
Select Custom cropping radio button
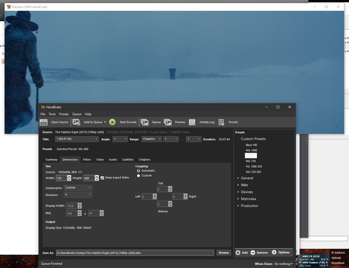click(138, 175)
